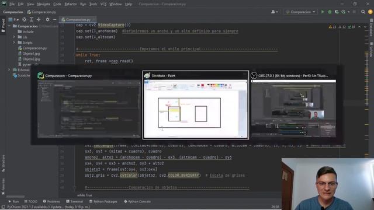Screen dimensions: 374x210
Task: Open the Edit menu
Action: (x=21, y=4)
